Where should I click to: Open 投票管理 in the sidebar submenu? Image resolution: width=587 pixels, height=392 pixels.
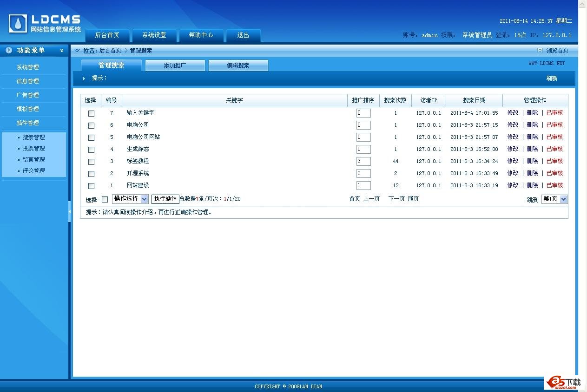[34, 149]
